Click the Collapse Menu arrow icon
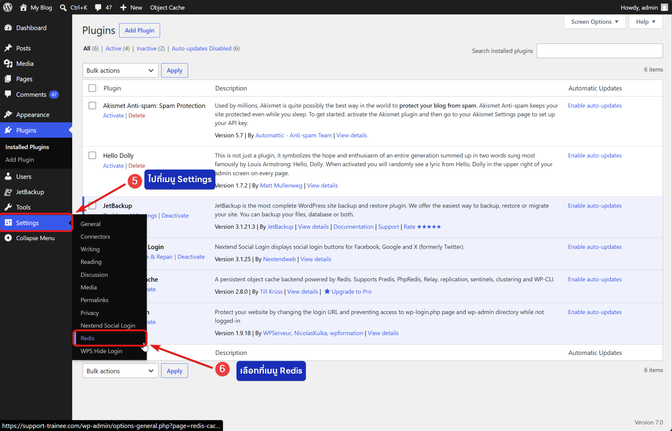672x431 pixels. (x=8, y=238)
